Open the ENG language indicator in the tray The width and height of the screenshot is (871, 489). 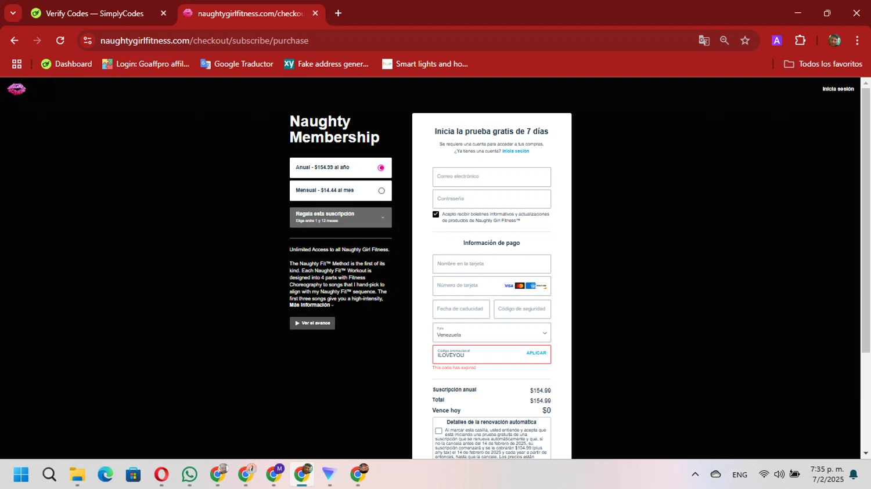740,474
